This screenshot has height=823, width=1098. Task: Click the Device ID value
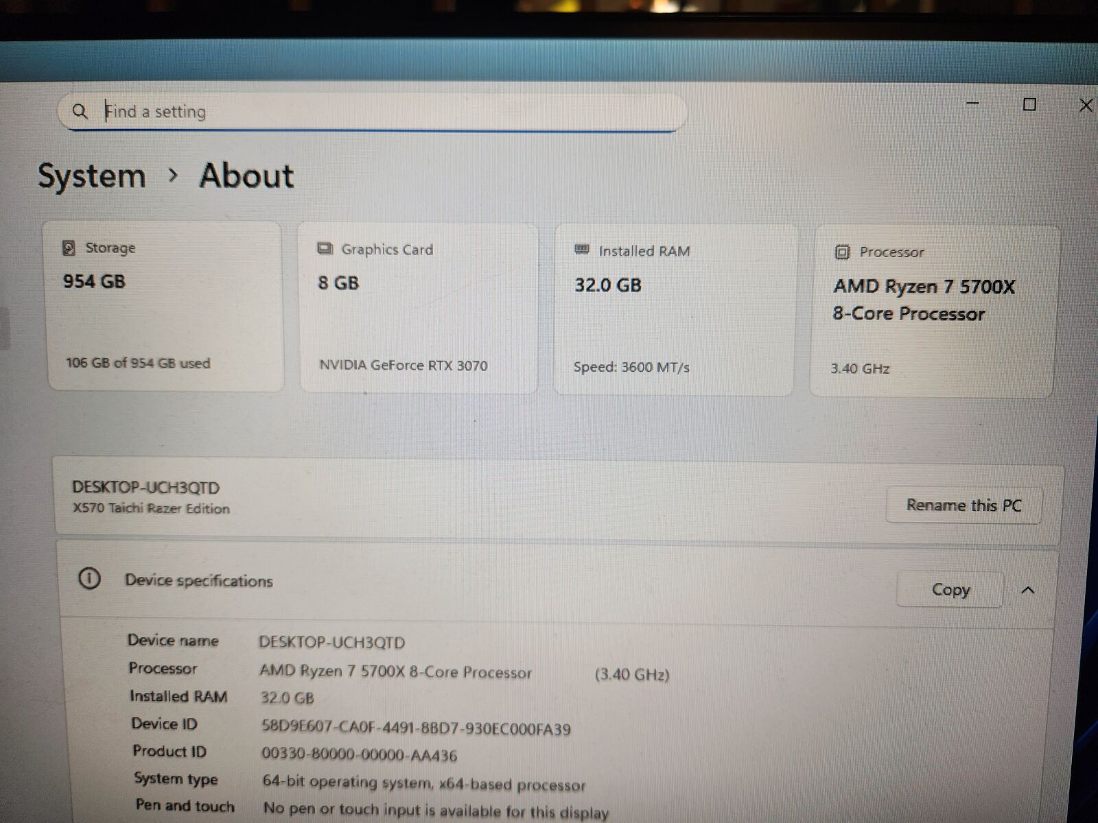tap(416, 728)
